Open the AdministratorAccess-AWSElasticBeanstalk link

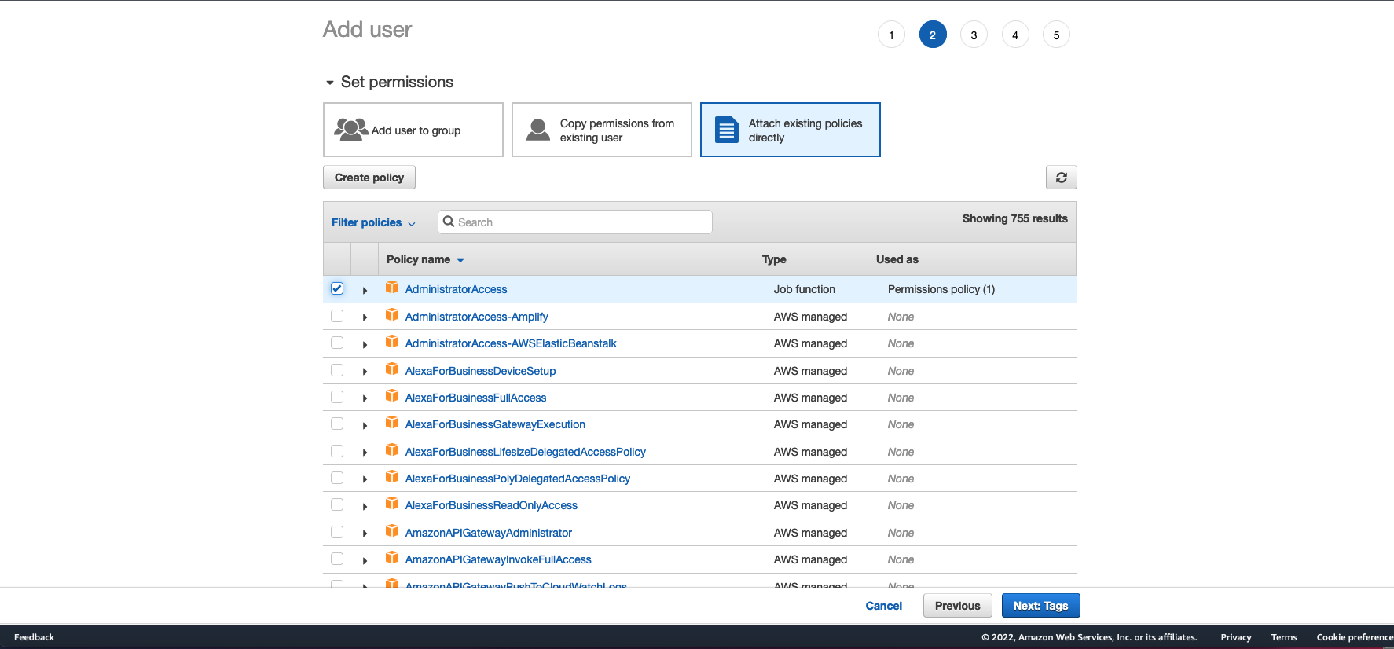click(x=511, y=343)
